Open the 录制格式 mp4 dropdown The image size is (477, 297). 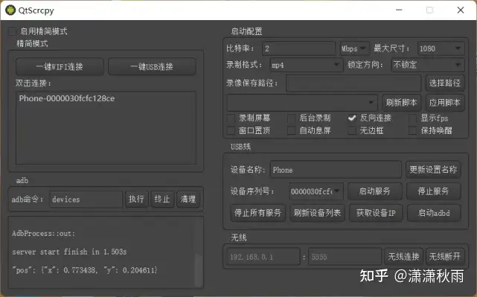point(306,65)
